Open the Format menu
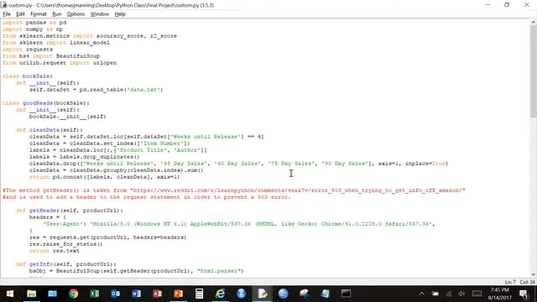 point(39,14)
